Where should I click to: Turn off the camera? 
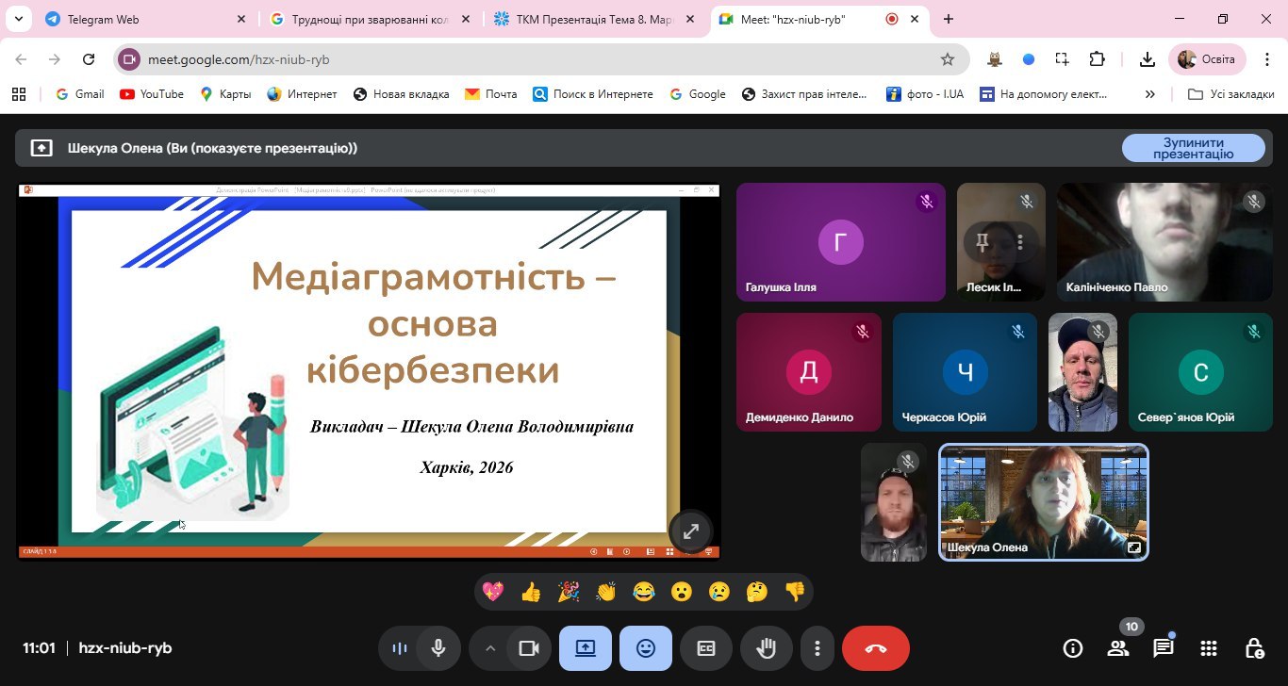[528, 648]
